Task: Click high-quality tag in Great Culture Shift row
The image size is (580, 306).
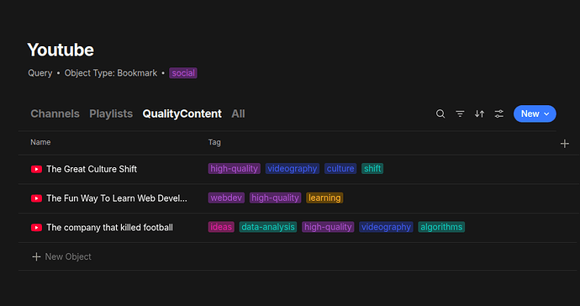Action: click(x=235, y=169)
